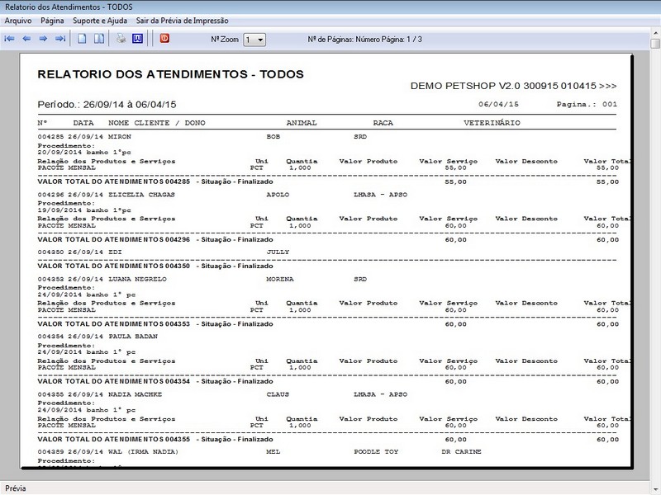Click the report title RELATORIO DOS ATENDIMENTOS - TODOS
Image resolution: width=661 pixels, height=495 pixels.
point(171,74)
